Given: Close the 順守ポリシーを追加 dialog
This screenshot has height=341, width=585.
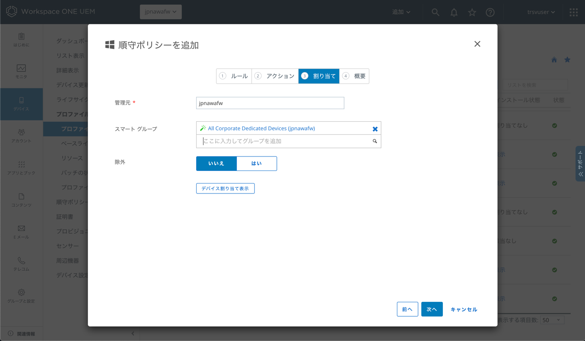Looking at the screenshot, I should click(x=477, y=44).
